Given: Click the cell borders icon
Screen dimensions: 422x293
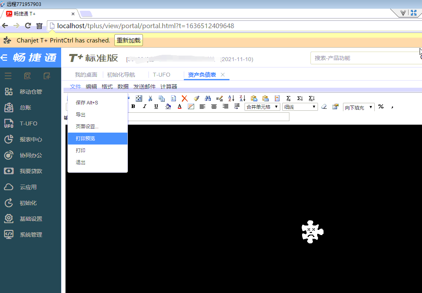Looking at the screenshot, I should (191, 106).
